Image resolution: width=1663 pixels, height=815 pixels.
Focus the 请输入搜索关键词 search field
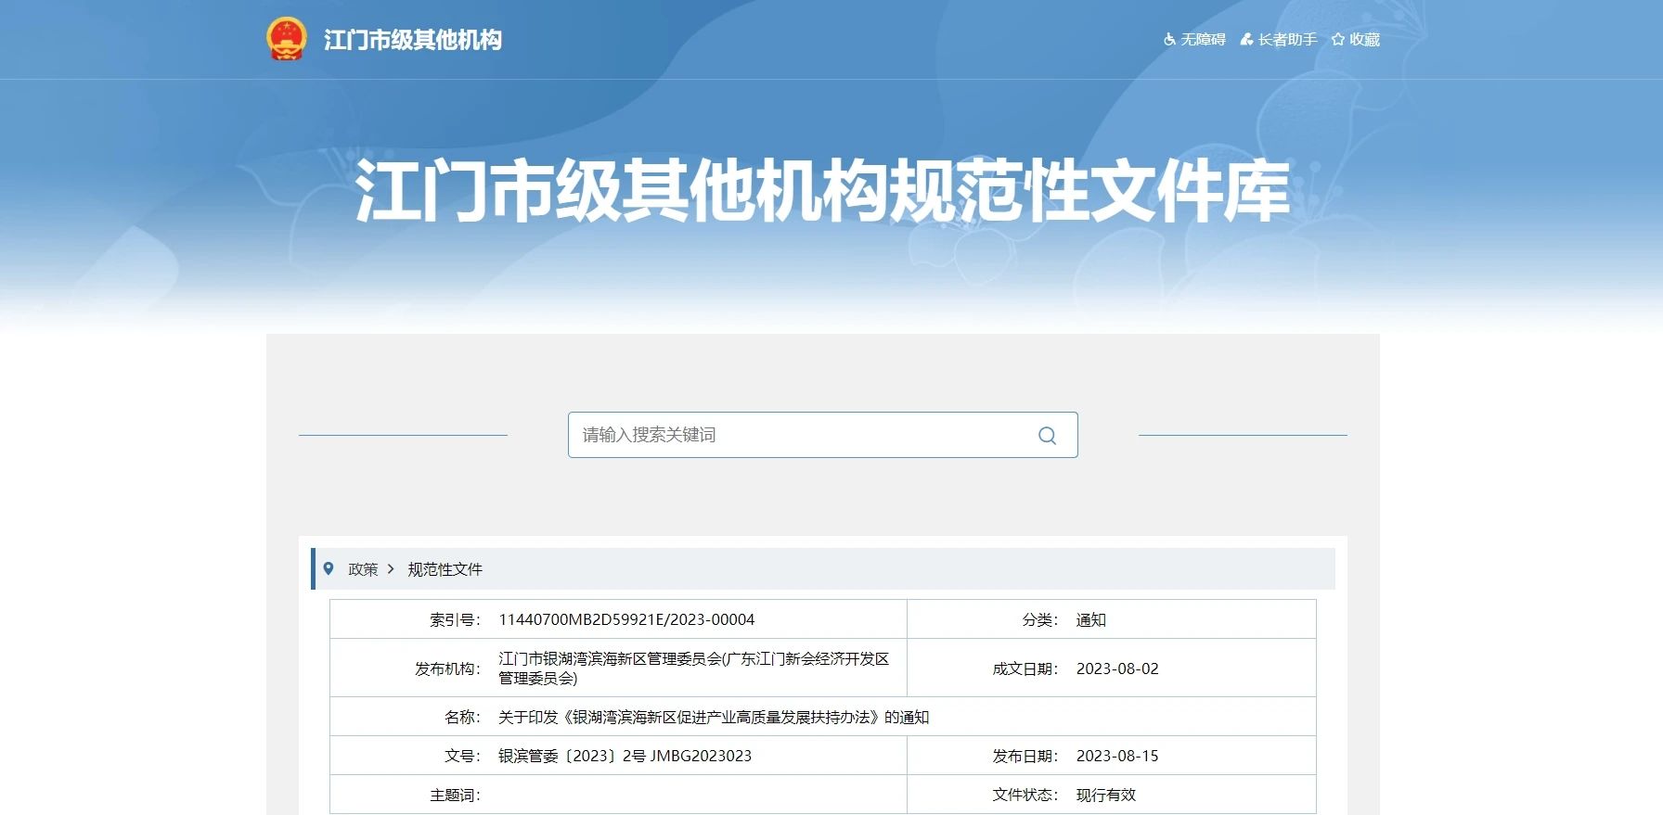823,435
